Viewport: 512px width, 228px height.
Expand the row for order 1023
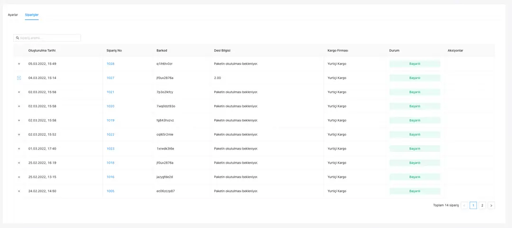point(19,149)
